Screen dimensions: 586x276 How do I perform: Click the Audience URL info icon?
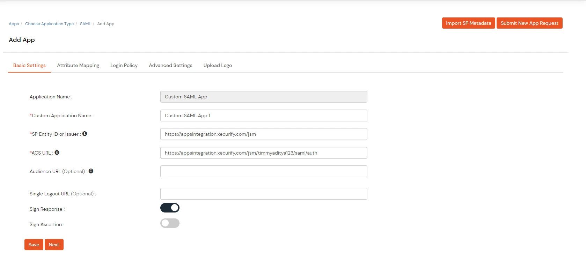click(x=91, y=171)
